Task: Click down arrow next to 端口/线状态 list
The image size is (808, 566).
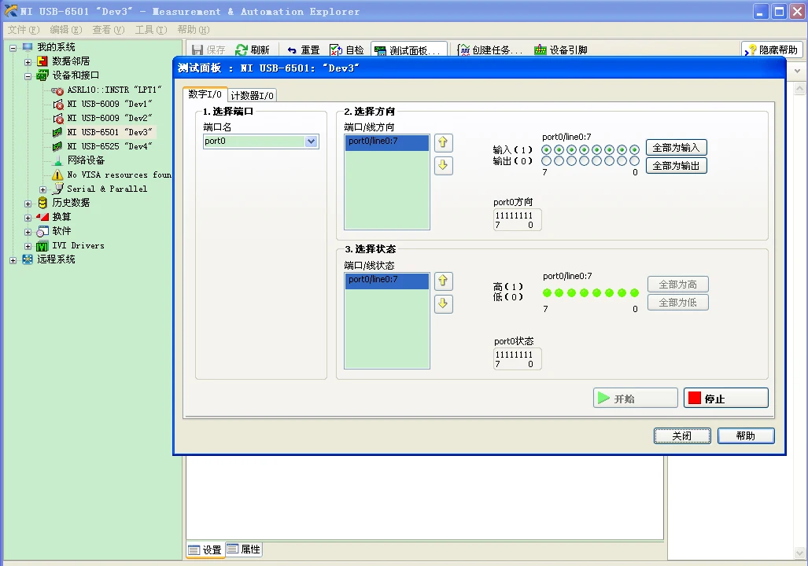Action: [x=444, y=304]
